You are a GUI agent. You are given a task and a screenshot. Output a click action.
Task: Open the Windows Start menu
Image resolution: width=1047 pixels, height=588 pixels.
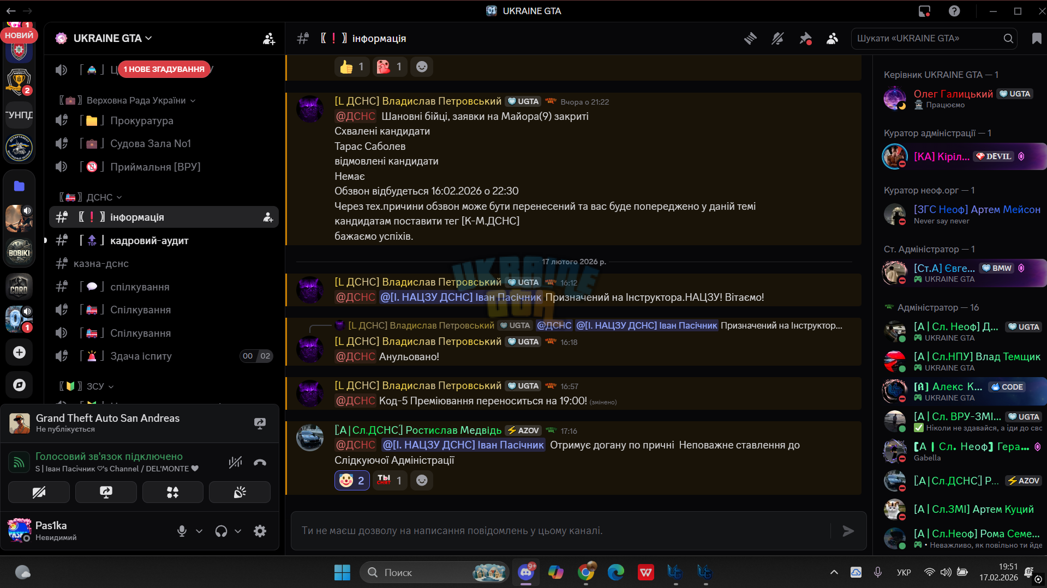342,572
